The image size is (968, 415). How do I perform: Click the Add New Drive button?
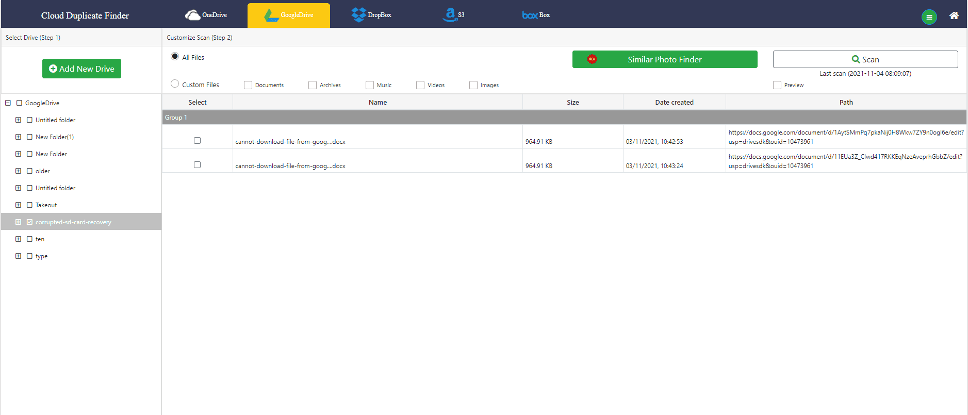tap(81, 69)
